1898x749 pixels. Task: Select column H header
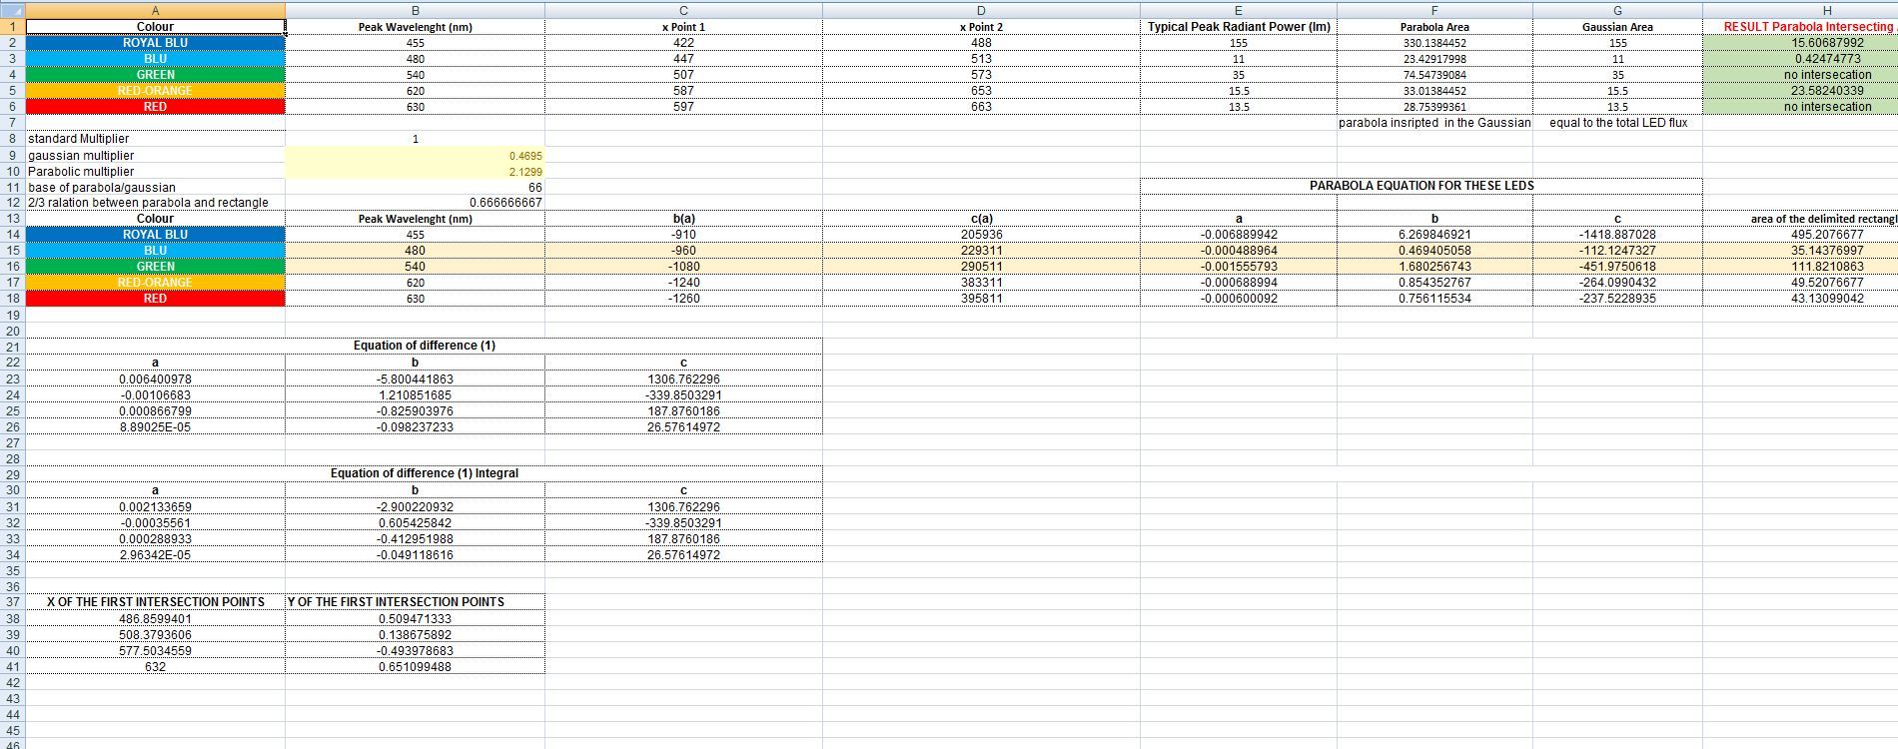[x=1800, y=10]
